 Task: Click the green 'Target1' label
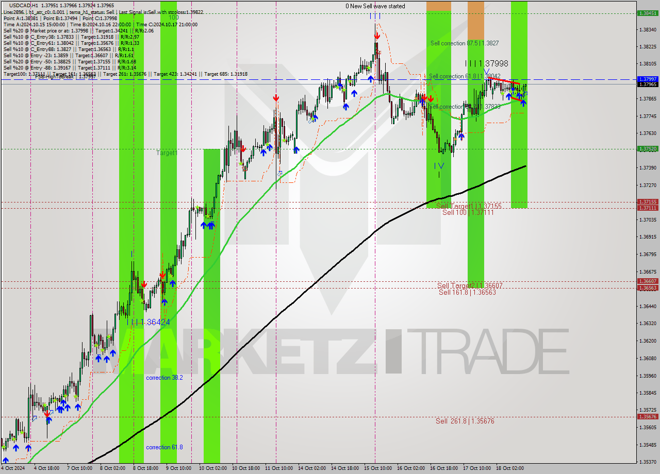[x=167, y=153]
